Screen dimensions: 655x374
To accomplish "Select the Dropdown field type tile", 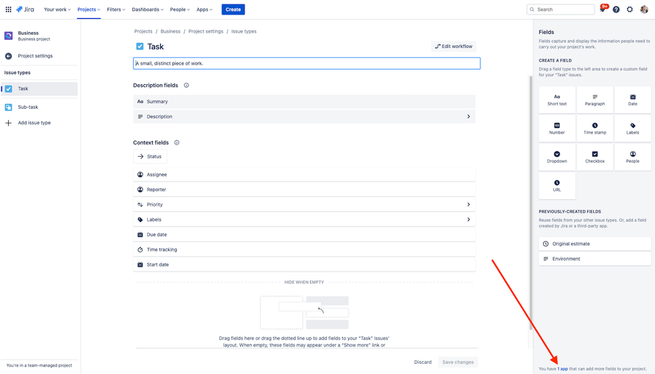I will point(557,157).
